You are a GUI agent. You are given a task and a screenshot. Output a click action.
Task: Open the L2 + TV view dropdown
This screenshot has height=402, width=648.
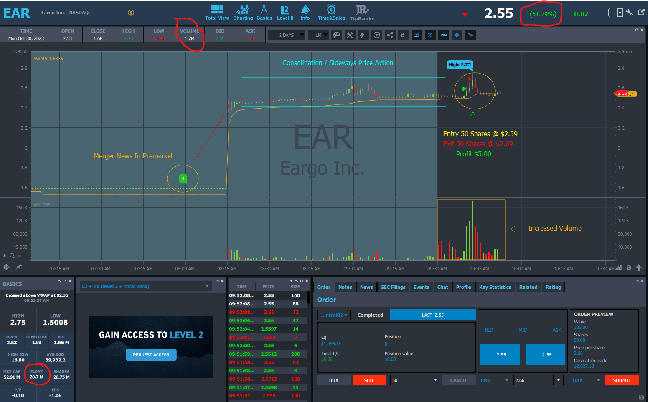(145, 286)
